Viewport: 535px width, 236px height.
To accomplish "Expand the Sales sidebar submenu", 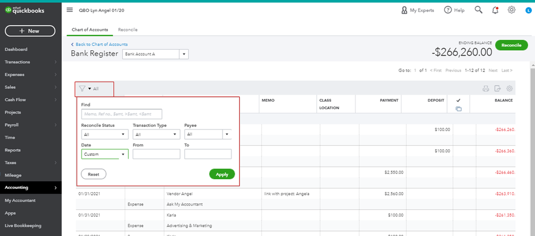I will pos(55,87).
